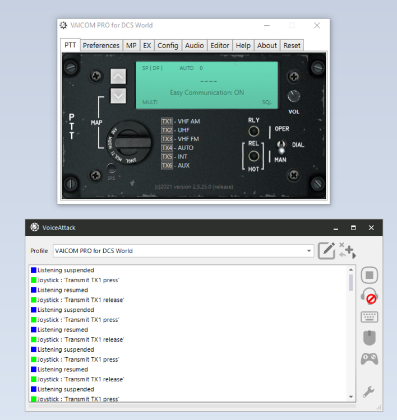Click the down arrow button on PTT panel
Image resolution: width=397 pixels, height=420 pixels.
[118, 96]
